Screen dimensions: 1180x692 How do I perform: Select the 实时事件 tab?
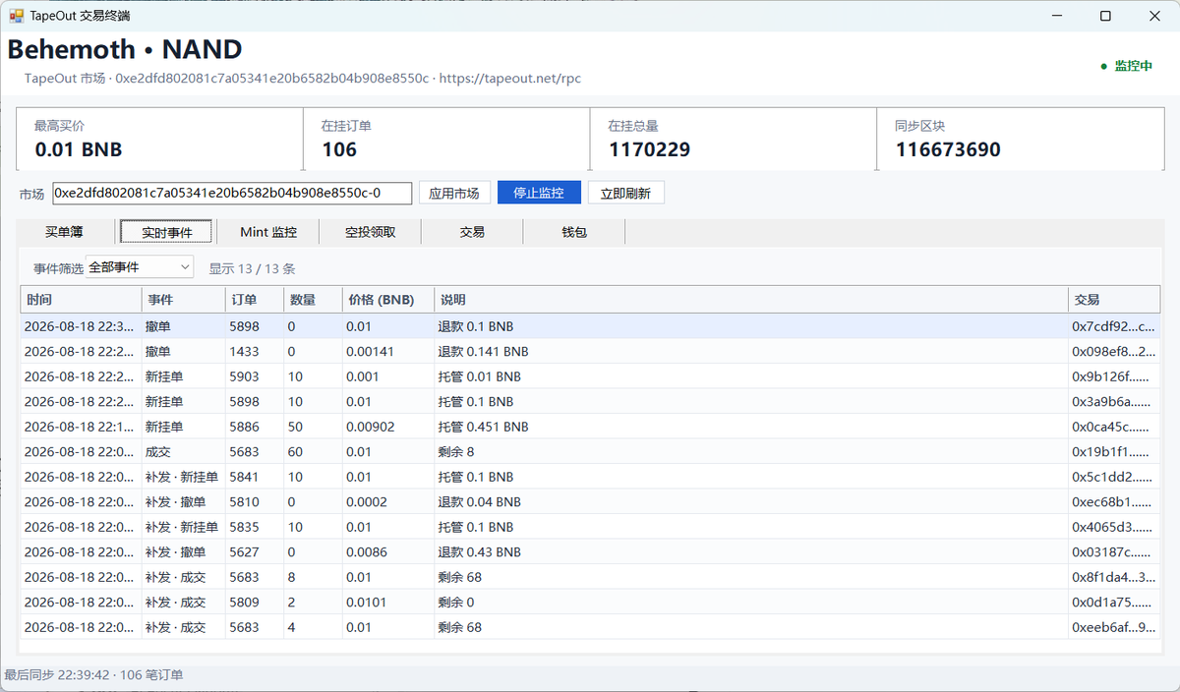166,232
